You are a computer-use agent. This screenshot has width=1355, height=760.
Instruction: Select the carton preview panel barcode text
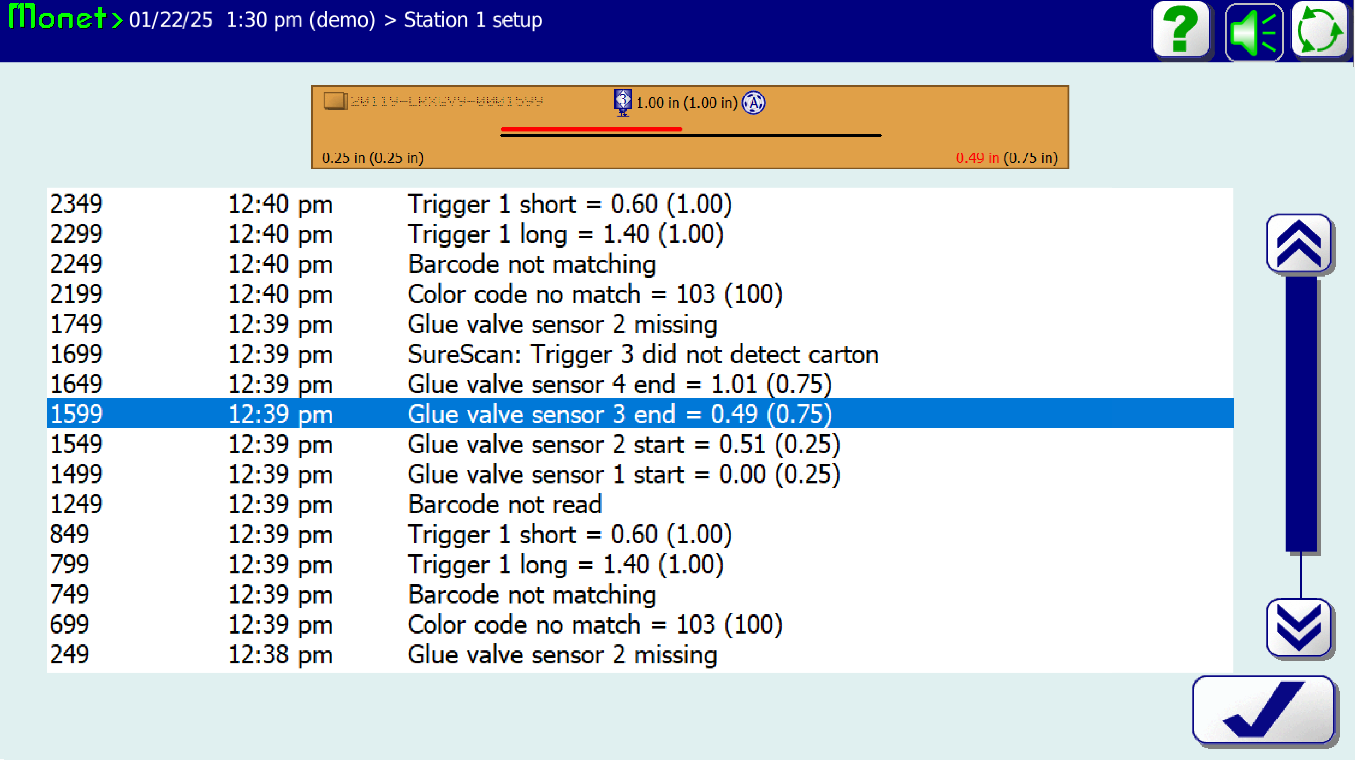(x=447, y=101)
